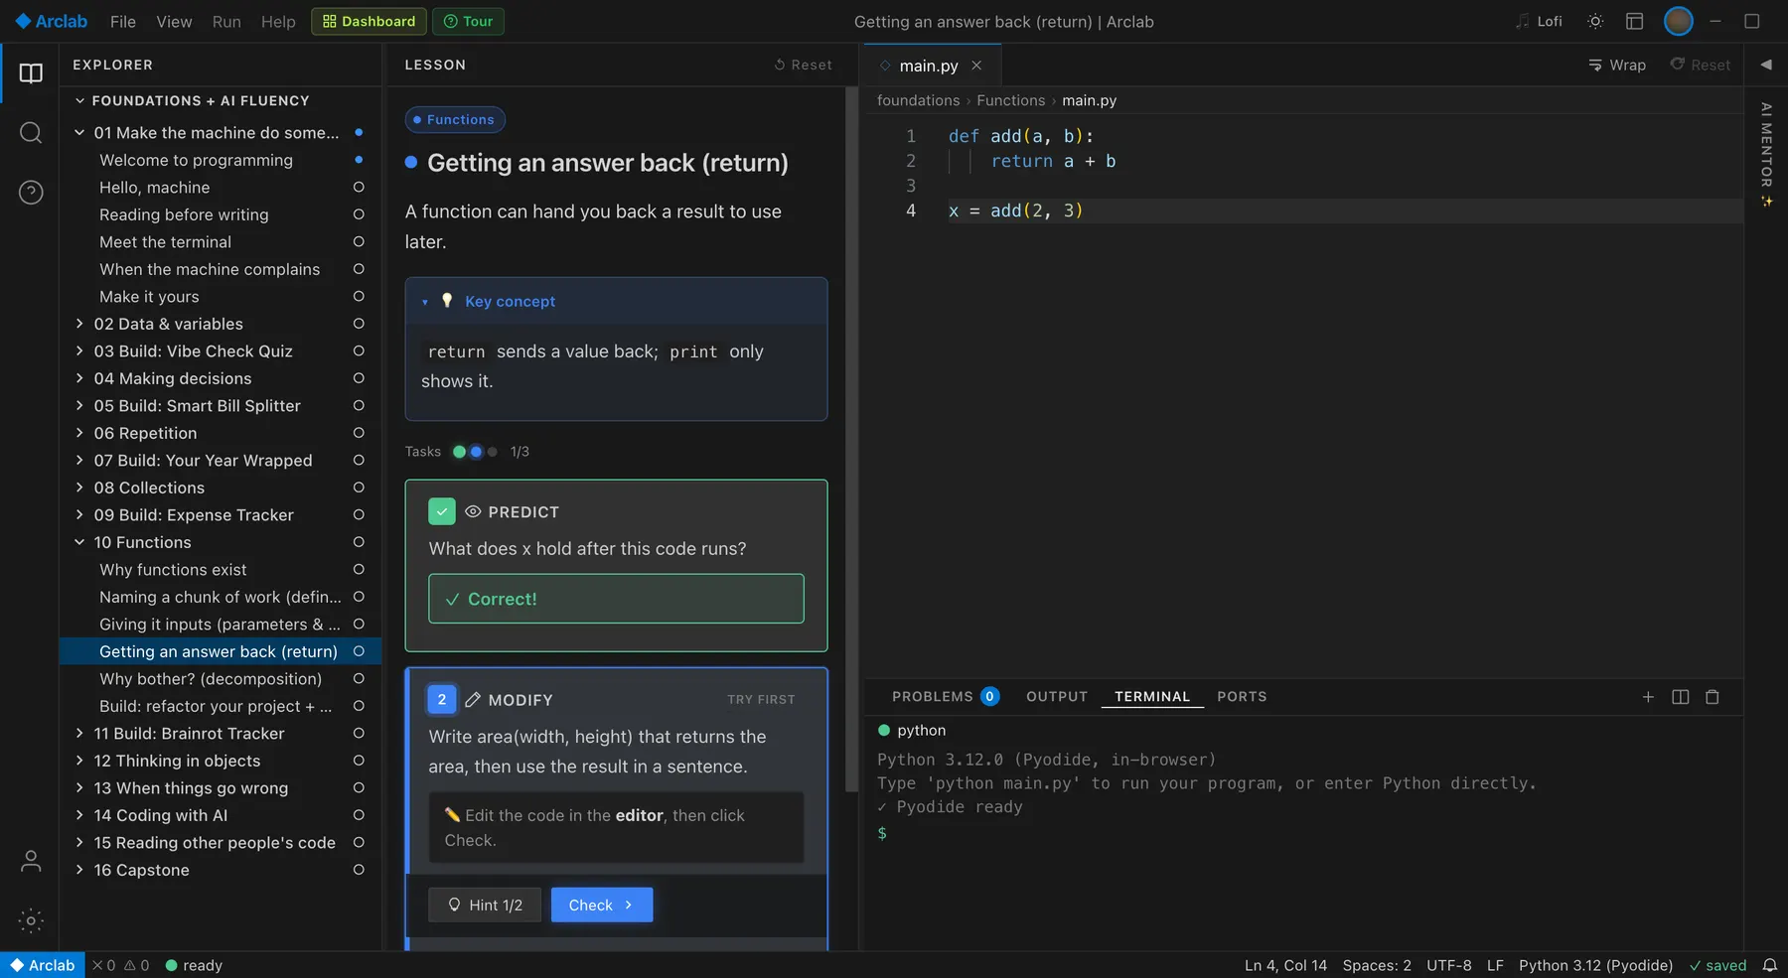Split the terminal panel
This screenshot has height=978, width=1788.
click(1681, 697)
